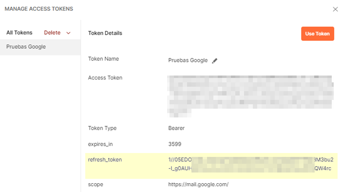Click the Token Type label

click(x=102, y=128)
